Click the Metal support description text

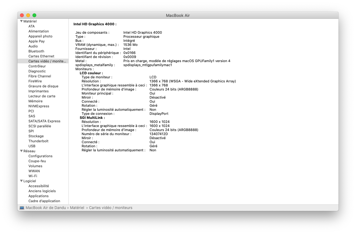coord(177,61)
